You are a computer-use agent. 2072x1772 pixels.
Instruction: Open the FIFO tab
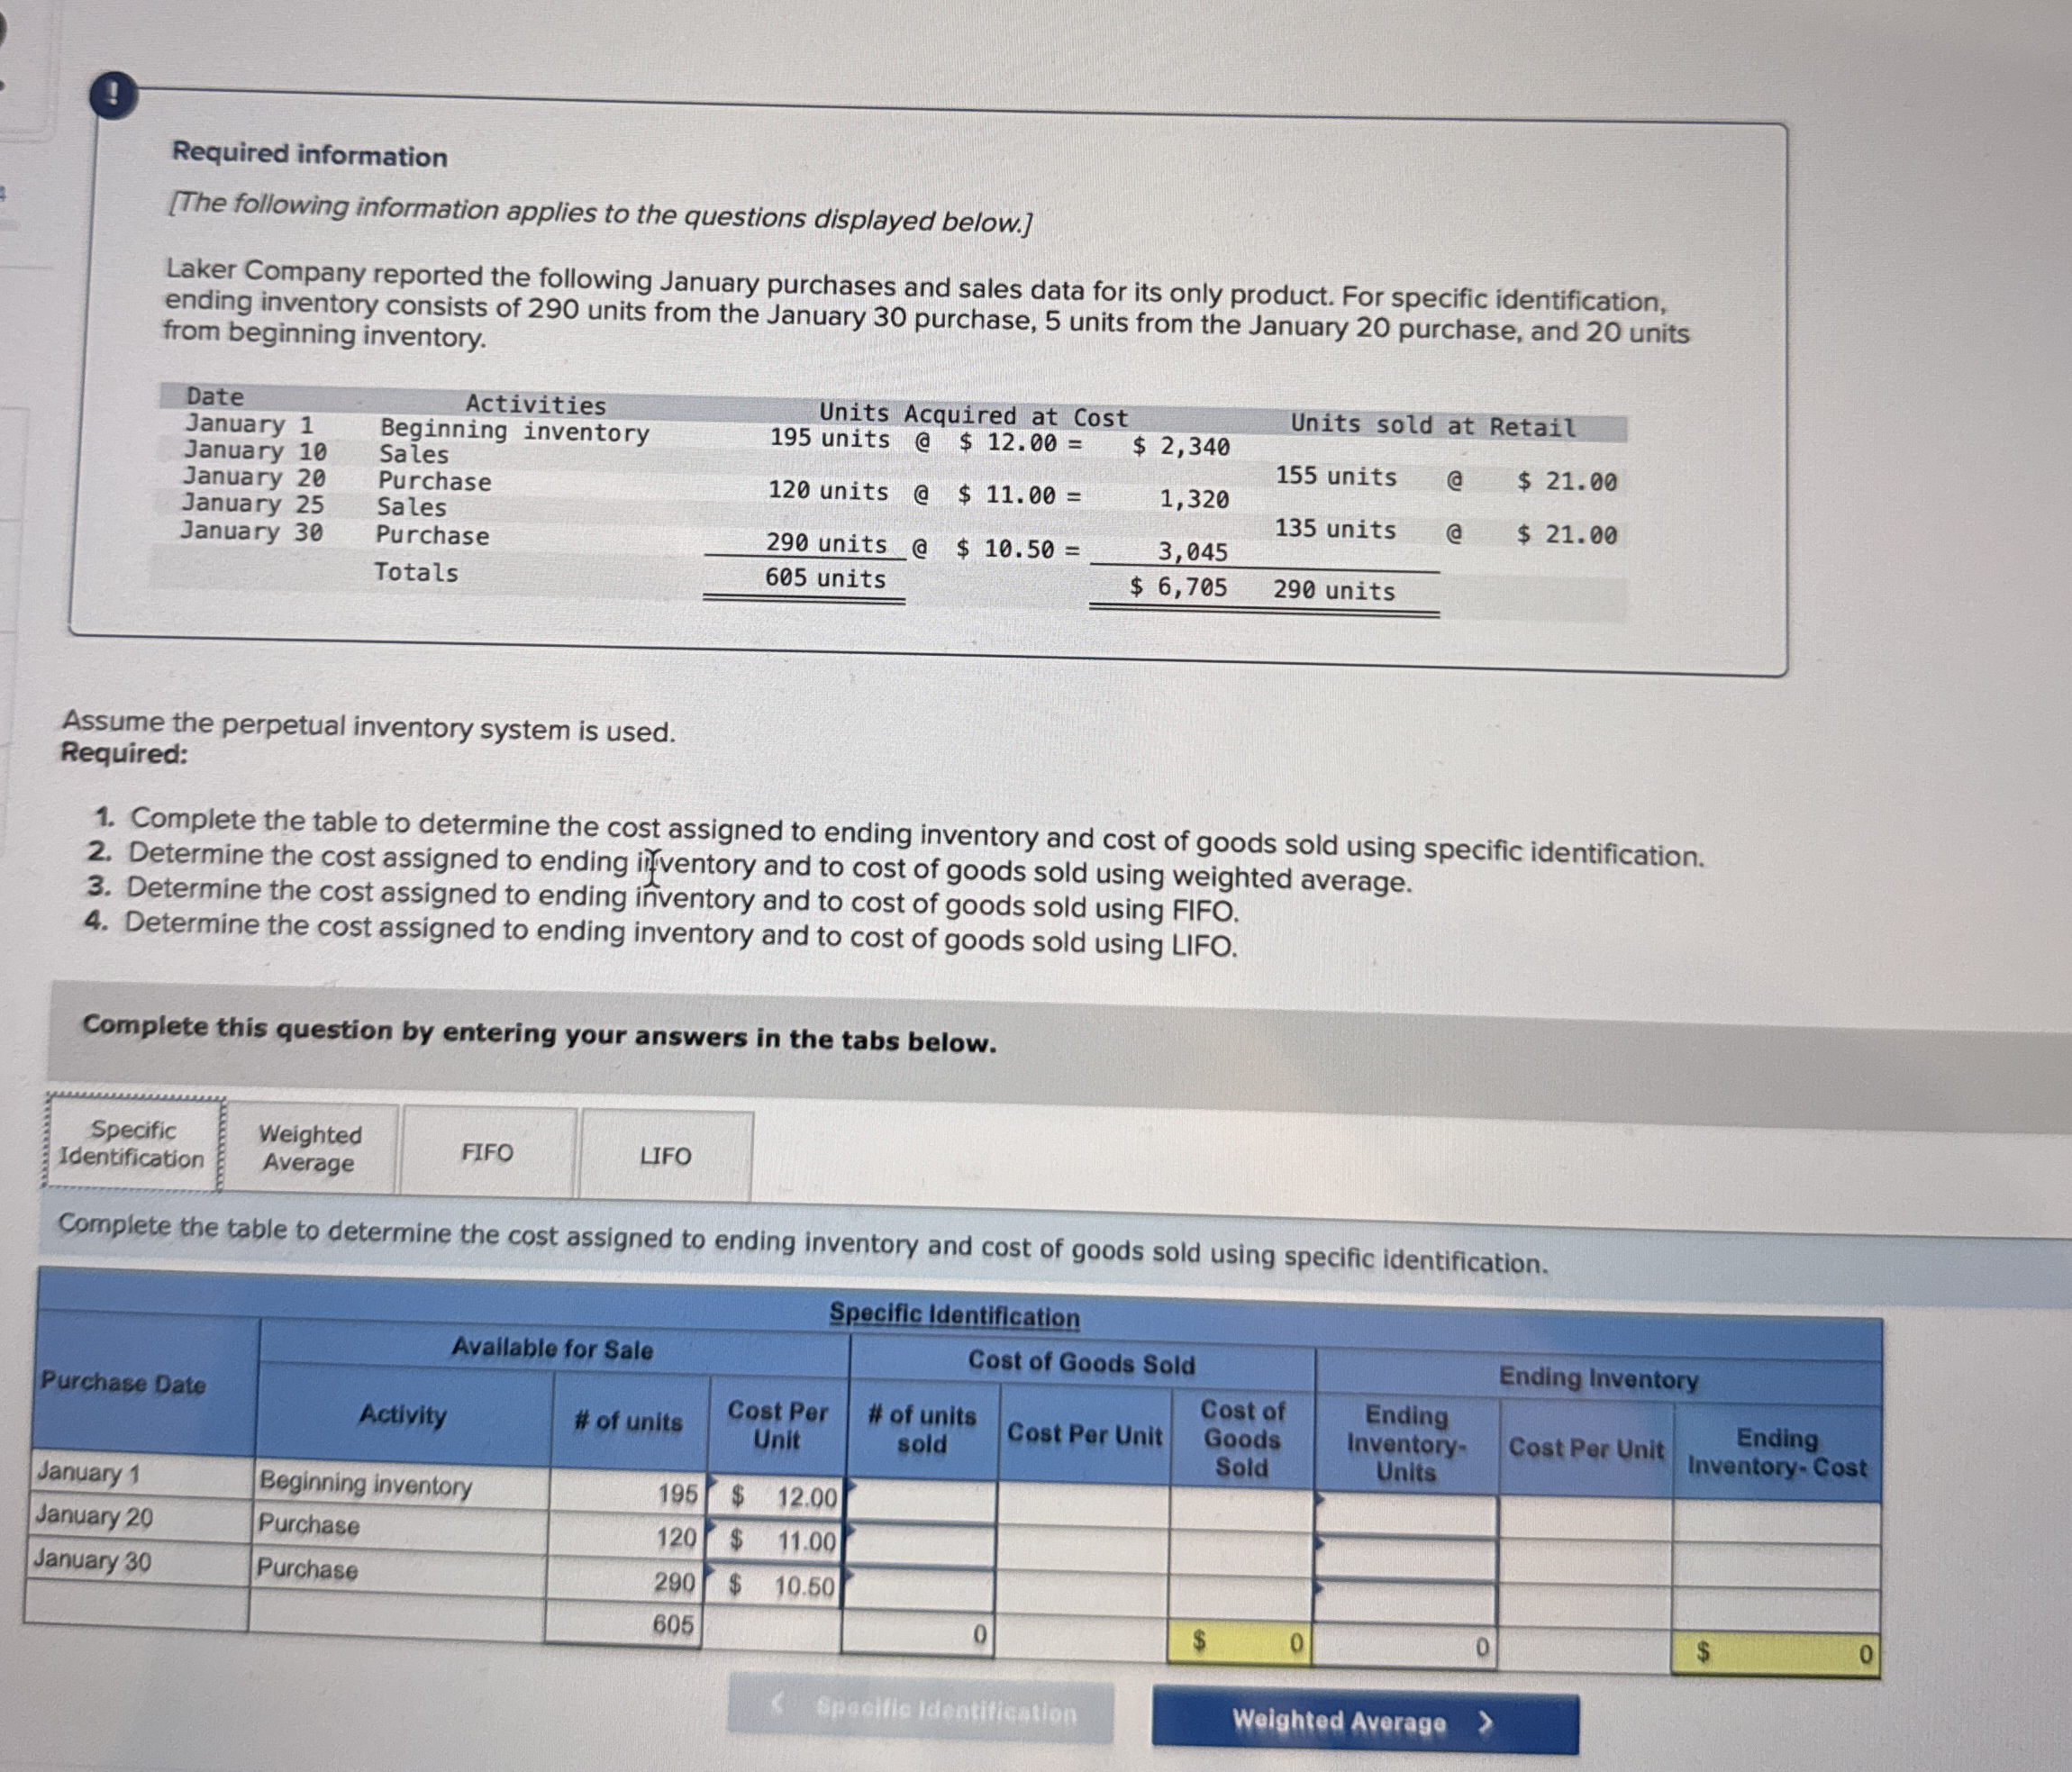[487, 1153]
